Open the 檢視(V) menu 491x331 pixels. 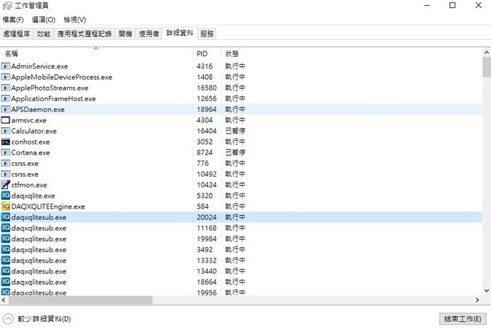(75, 20)
